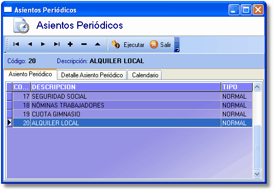The height and width of the screenshot is (191, 274).
Task: Click code cell 20
Action: (x=22, y=123)
